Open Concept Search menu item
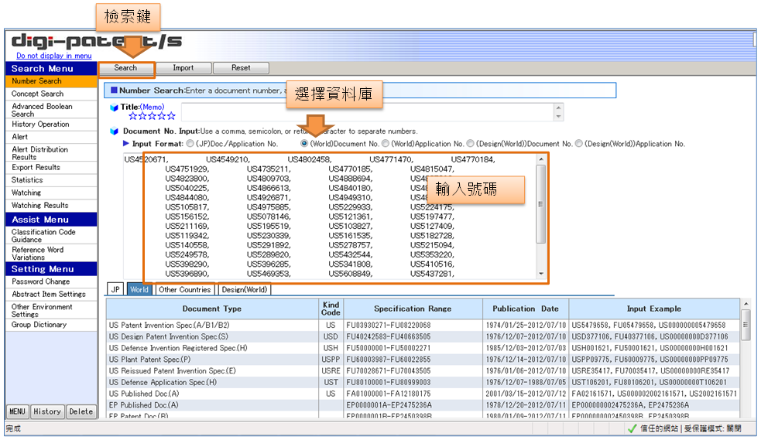The width and height of the screenshot is (761, 440). tap(51, 94)
